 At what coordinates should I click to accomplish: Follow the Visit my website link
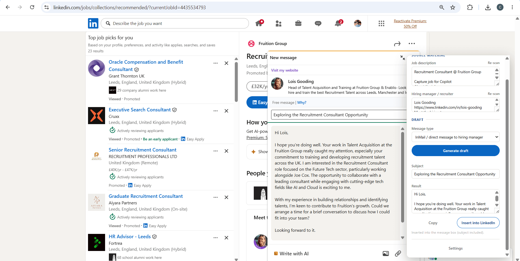285,70
